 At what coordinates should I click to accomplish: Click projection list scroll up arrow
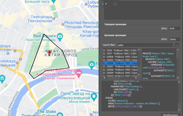pos(139,50)
